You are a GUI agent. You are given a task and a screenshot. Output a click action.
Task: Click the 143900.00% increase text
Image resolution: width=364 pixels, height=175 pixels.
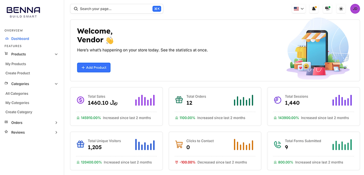(288, 118)
